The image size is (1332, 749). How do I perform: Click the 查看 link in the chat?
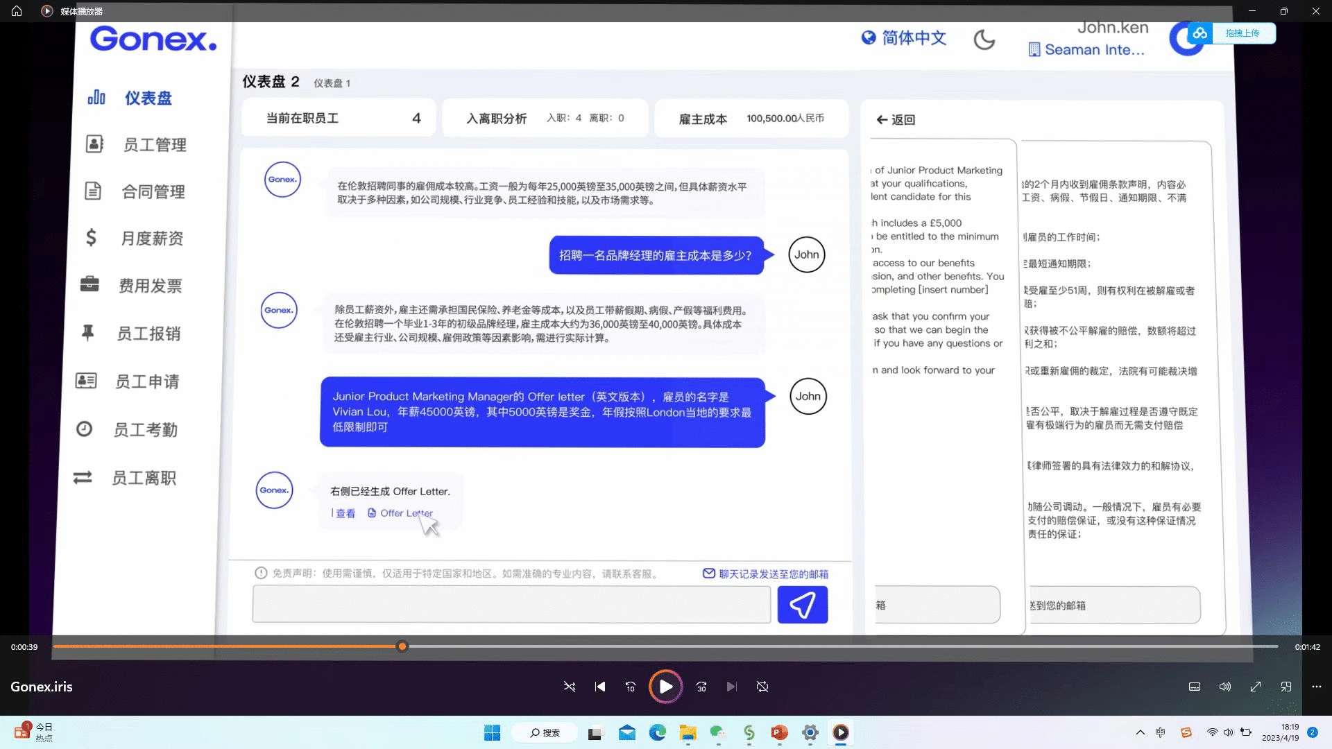345,513
